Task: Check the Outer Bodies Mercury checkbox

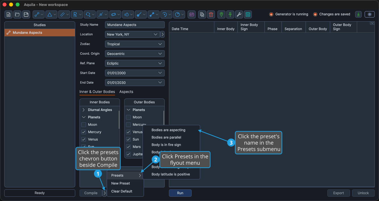Action: tap(128, 125)
